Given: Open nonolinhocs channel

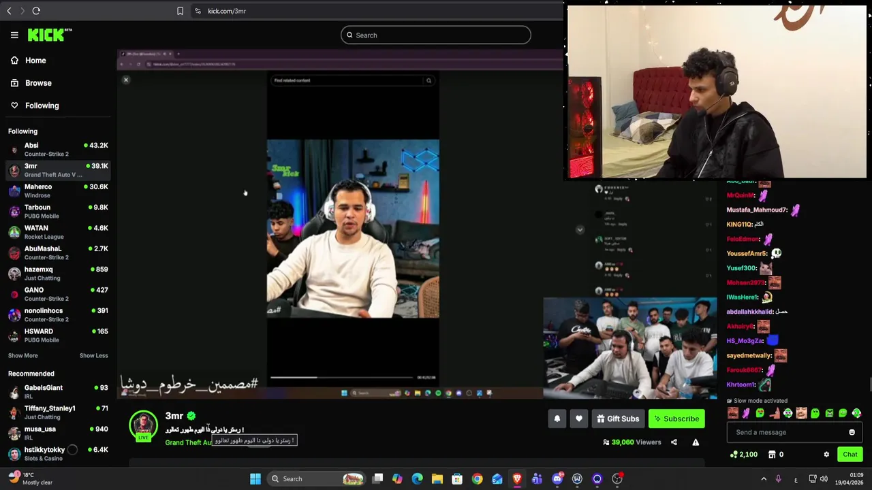Looking at the screenshot, I should pos(58,314).
